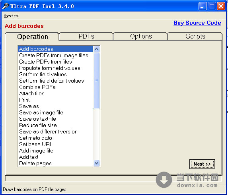Click the operation list scrollbar thumb

point(96,81)
